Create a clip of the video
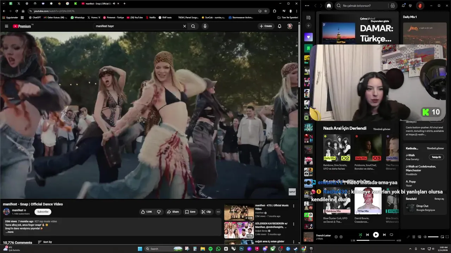Image resolution: width=451 pixels, height=253 pixels. click(206, 212)
